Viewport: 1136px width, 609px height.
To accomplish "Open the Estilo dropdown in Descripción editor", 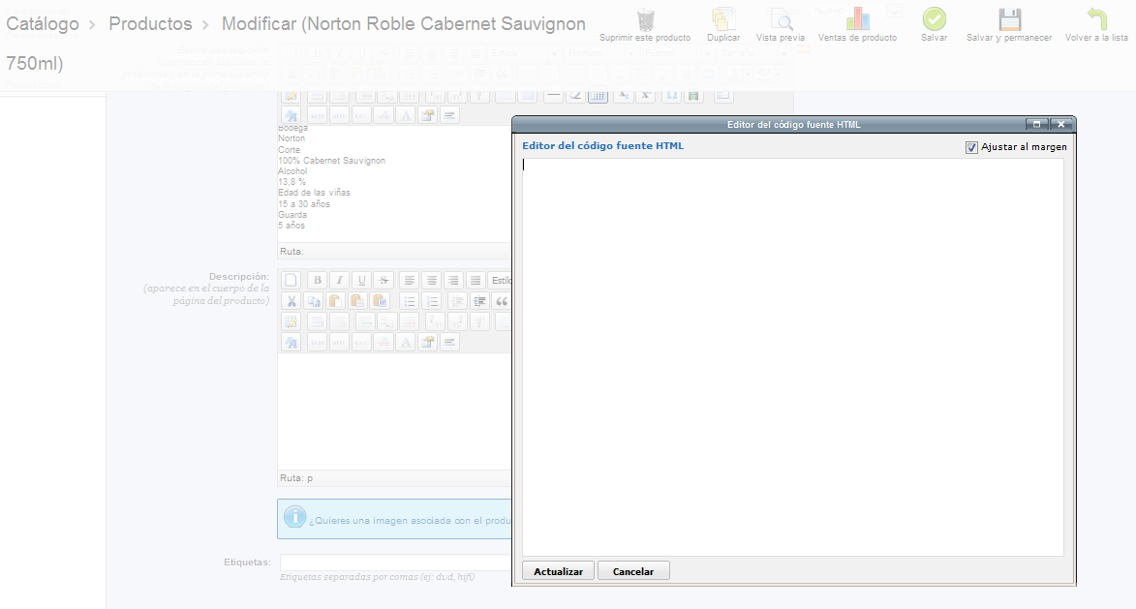I will 500,280.
